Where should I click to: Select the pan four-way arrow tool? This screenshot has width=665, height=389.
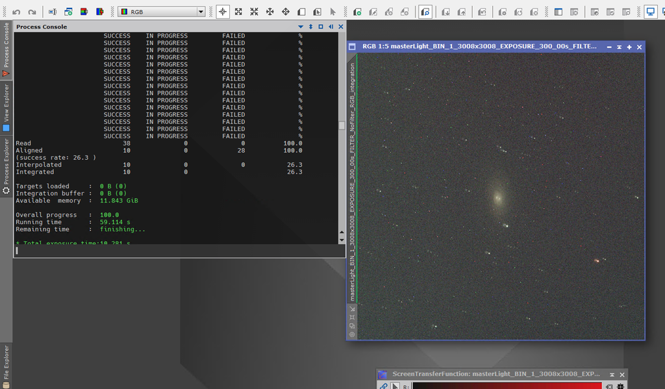point(286,12)
